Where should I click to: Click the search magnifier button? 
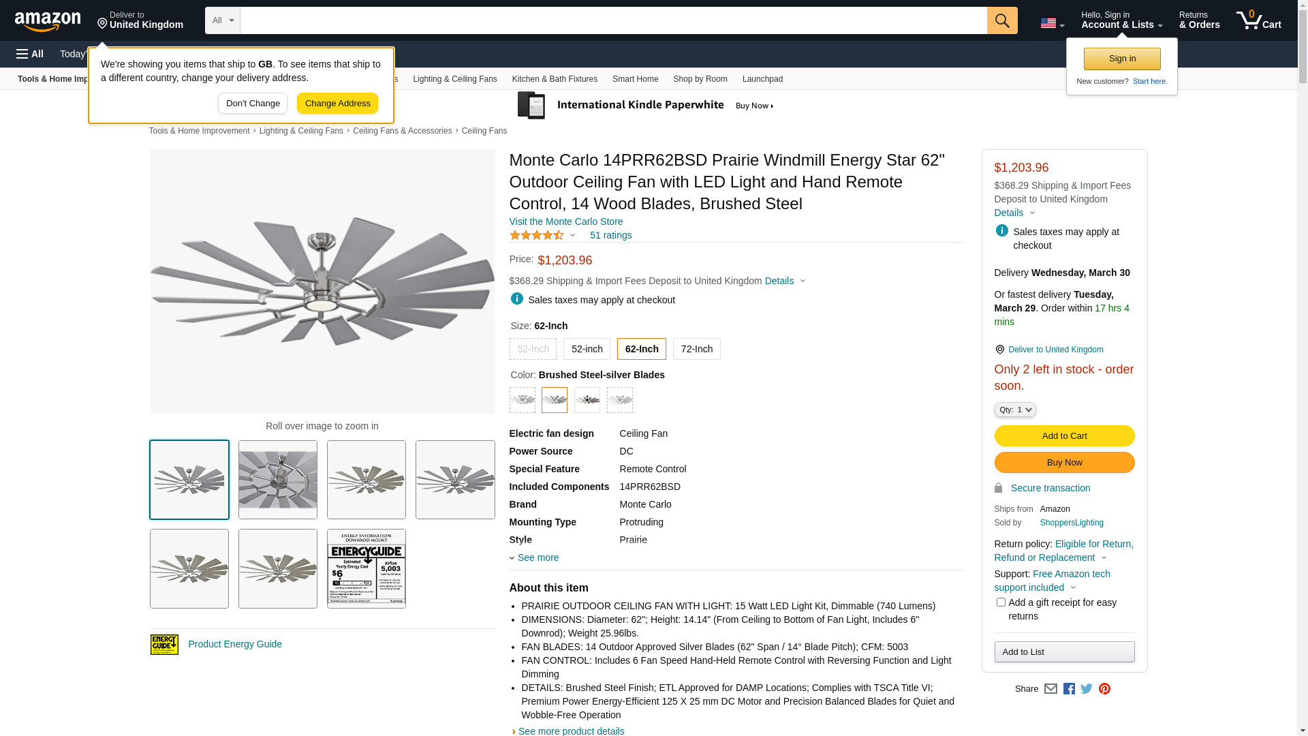pyautogui.click(x=1001, y=20)
